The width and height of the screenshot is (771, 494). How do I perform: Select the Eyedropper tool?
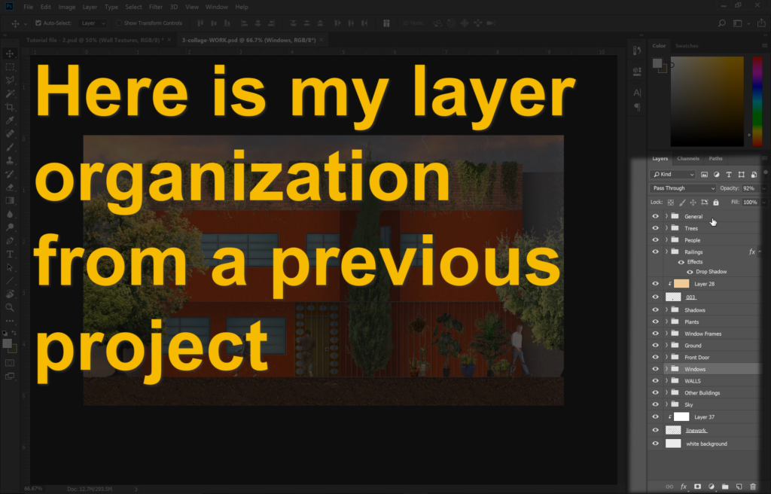pos(10,120)
